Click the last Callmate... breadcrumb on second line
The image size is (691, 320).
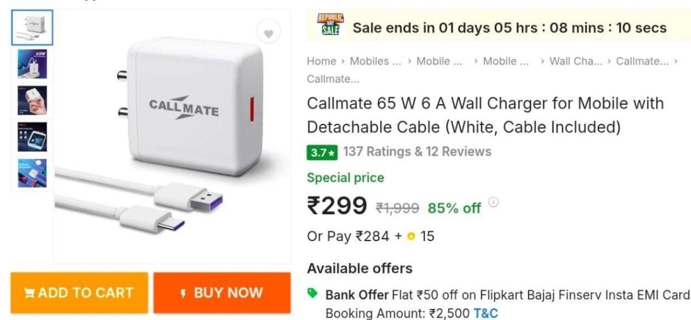tap(333, 79)
